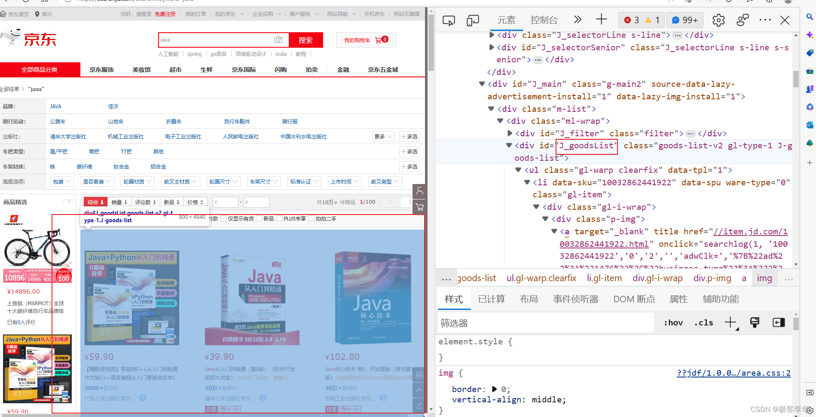Toggle device emulation mode in DevTools
Image resolution: width=816 pixels, height=417 pixels.
[x=473, y=20]
